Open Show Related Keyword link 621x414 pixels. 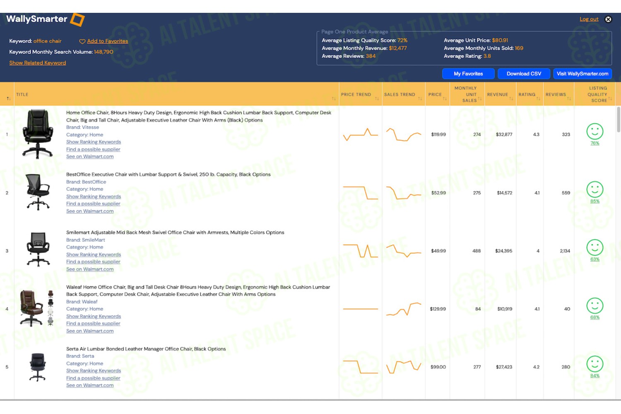coord(38,63)
